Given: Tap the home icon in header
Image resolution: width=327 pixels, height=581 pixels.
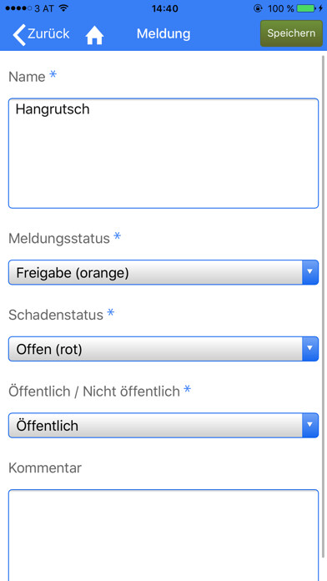Looking at the screenshot, I should pos(94,36).
